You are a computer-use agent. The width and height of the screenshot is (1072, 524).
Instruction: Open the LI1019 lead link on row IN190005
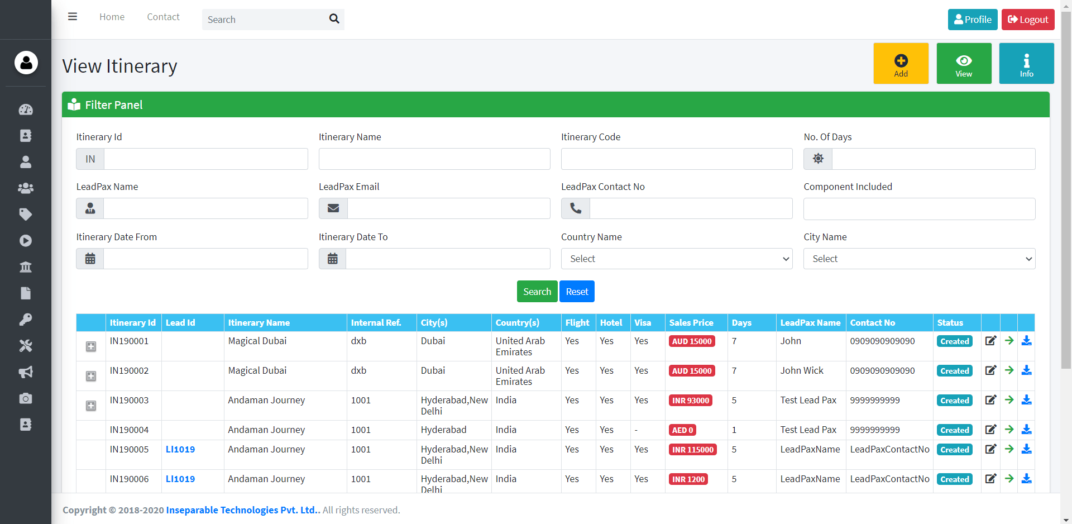pos(180,449)
